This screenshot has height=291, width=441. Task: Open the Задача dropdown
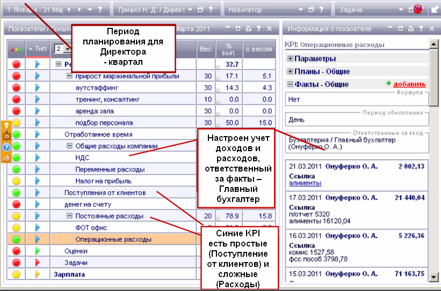point(401,10)
